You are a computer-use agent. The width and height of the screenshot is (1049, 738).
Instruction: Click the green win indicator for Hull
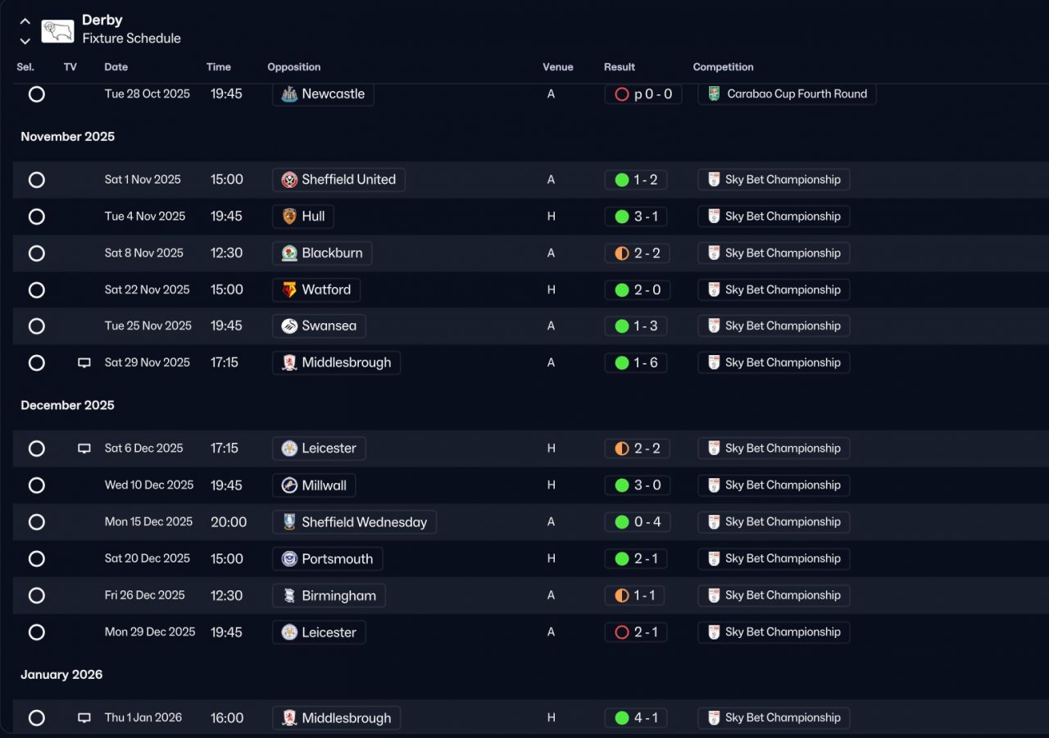[x=621, y=216]
